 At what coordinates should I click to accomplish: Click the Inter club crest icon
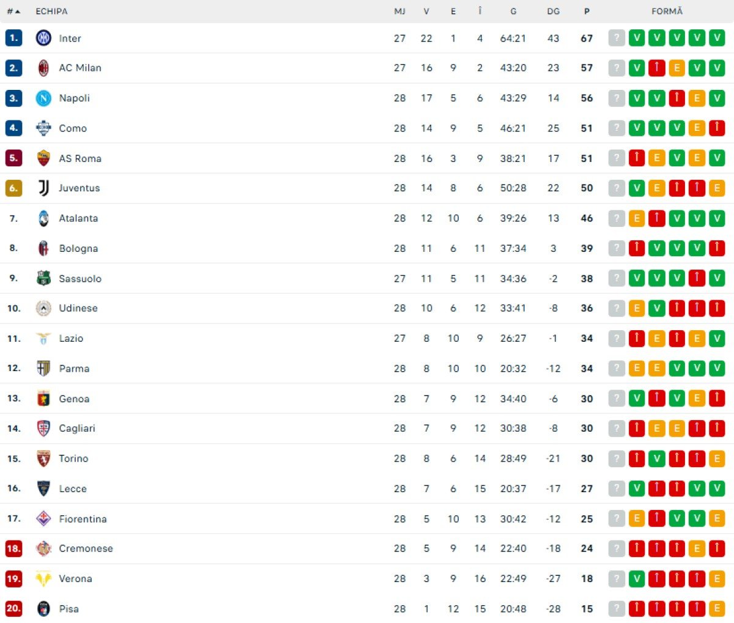click(43, 38)
